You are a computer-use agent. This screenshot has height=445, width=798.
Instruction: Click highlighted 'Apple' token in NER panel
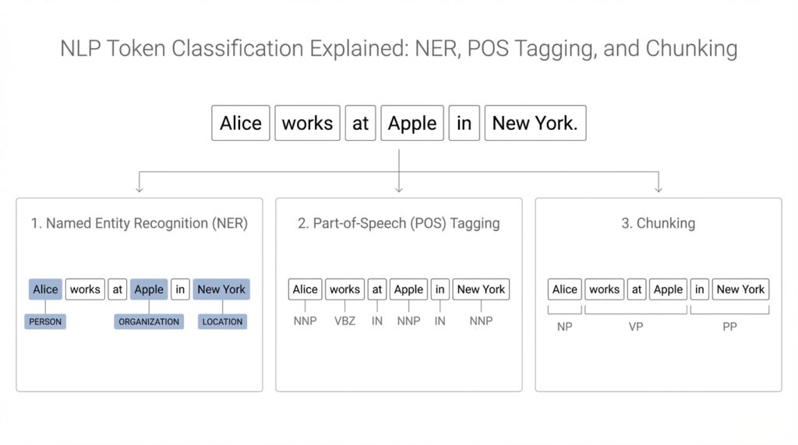point(149,289)
